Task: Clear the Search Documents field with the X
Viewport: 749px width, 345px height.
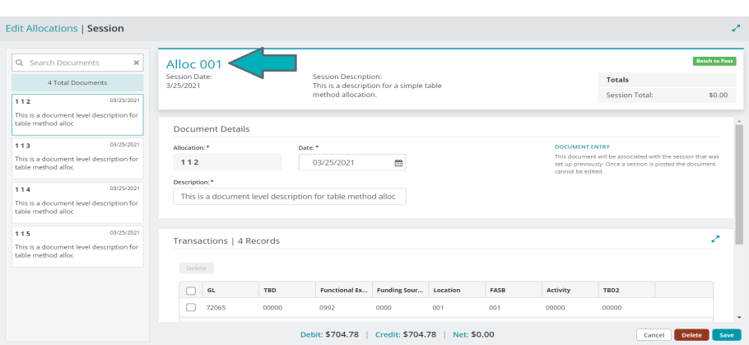Action: pyautogui.click(x=137, y=63)
